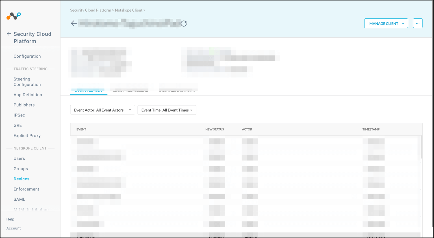Open the GRE configuration page
Image resolution: width=434 pixels, height=238 pixels.
(x=18, y=125)
